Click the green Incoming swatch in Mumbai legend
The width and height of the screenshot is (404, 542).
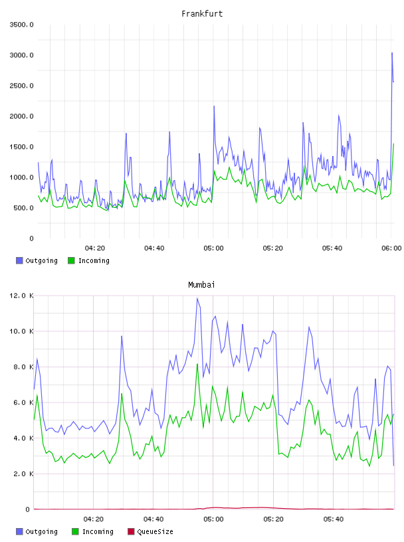click(75, 531)
